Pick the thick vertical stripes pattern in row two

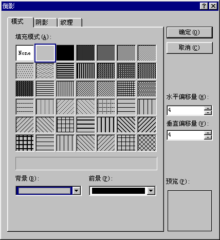86,71
